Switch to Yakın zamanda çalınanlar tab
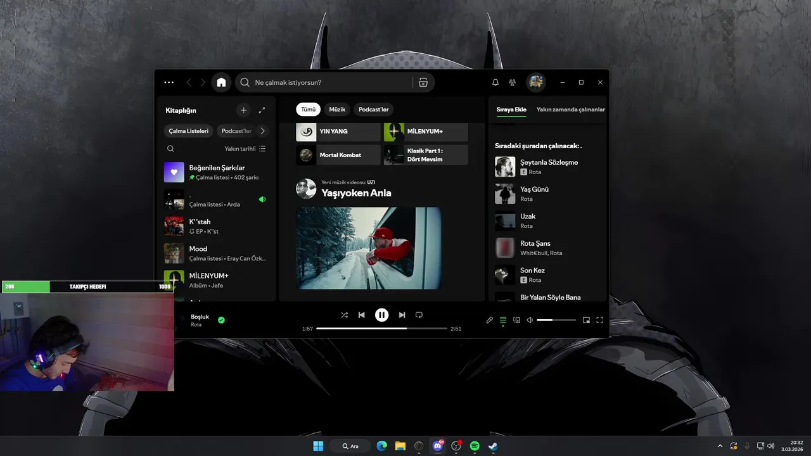 (x=570, y=110)
